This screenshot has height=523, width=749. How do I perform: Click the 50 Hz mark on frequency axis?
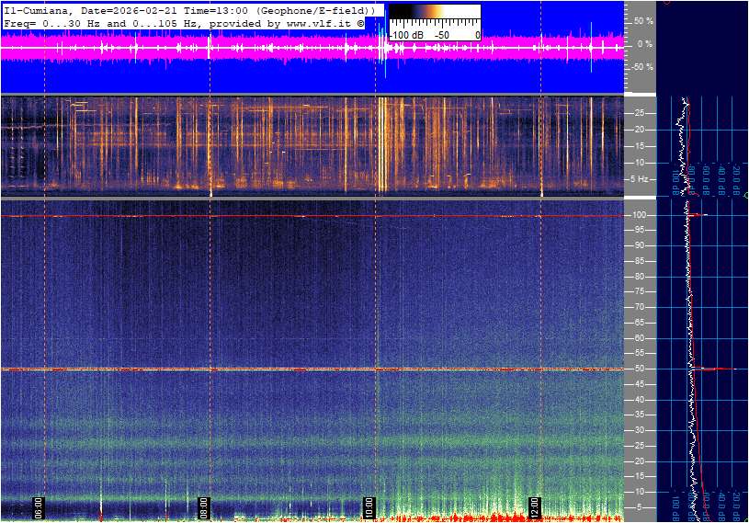click(639, 369)
